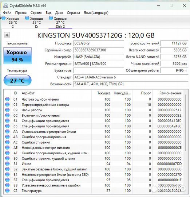
Task: Click the status icon for attribute BB
Action: 7,185
